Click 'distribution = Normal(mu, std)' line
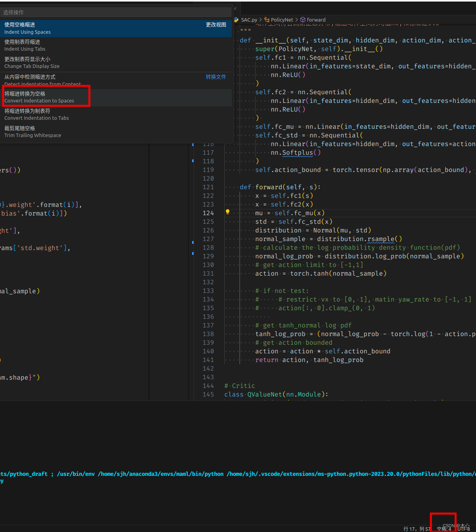 coord(313,230)
